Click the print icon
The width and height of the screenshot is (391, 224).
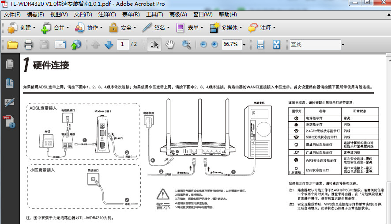pyautogui.click(x=28, y=45)
